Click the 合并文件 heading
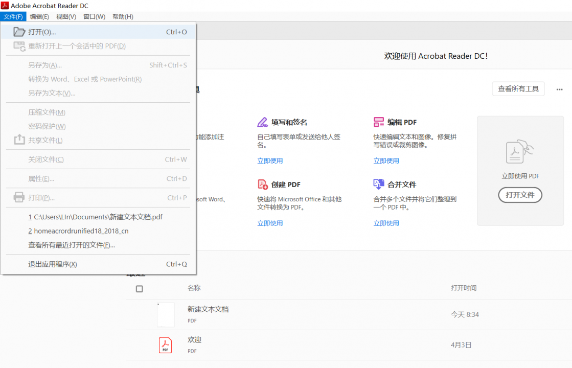The width and height of the screenshot is (572, 368). point(402,185)
